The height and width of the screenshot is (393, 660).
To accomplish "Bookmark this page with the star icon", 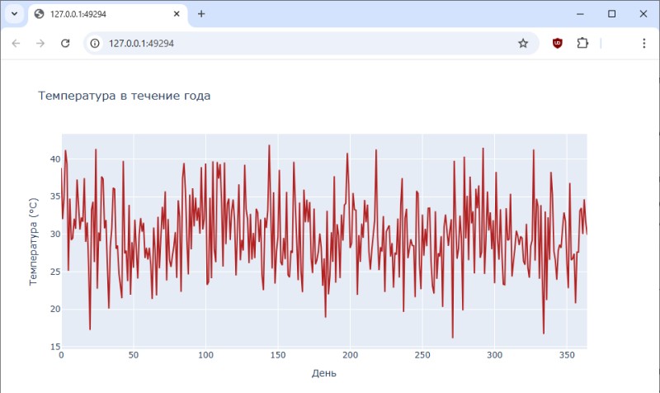I will (523, 43).
